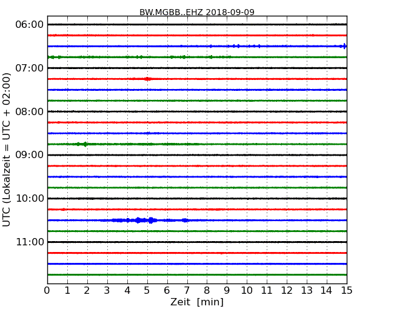Click x-axis tick label 15
Viewport: 394px width, 315px height.
[347, 290]
